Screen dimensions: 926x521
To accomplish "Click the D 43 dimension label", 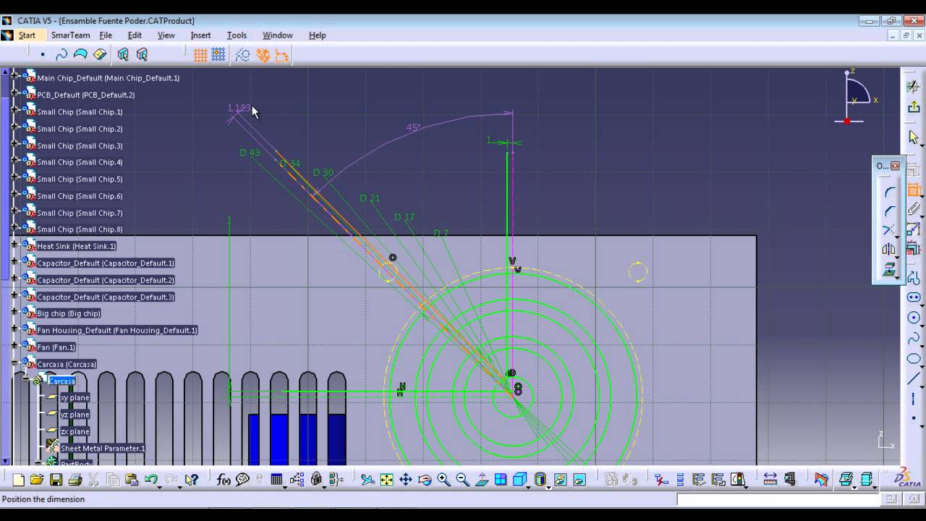I will coord(250,153).
